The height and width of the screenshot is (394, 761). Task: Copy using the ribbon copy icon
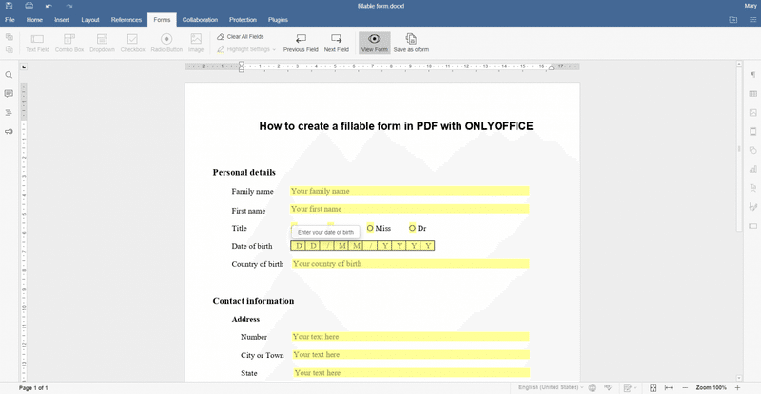[10, 37]
